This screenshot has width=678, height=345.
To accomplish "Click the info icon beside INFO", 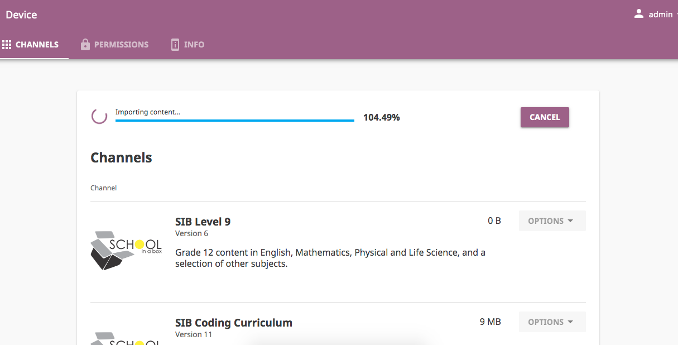I will pyautogui.click(x=175, y=45).
